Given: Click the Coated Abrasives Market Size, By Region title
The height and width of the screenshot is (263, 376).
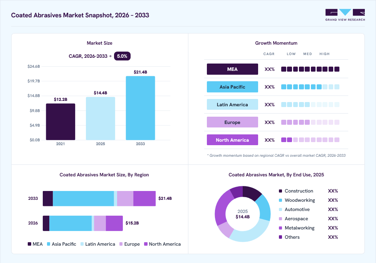Looking at the screenshot, I should tap(104, 175).
